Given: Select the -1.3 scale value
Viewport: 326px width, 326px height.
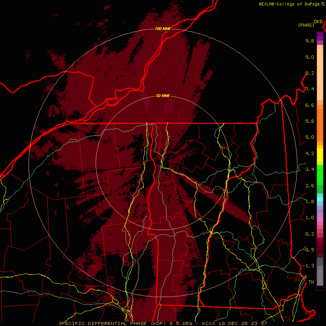Looking at the screenshot, I should click(x=308, y=266).
